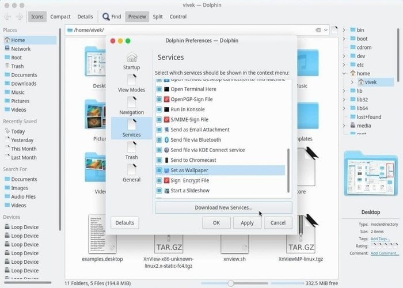Select the xnview.sh file icon

(x=235, y=243)
